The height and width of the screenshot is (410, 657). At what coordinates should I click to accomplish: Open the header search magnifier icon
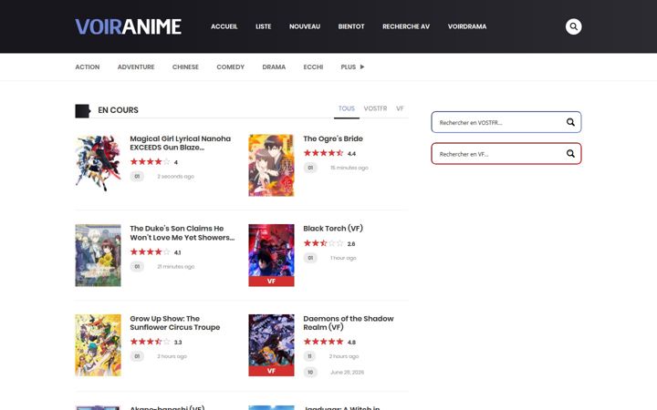coord(573,26)
